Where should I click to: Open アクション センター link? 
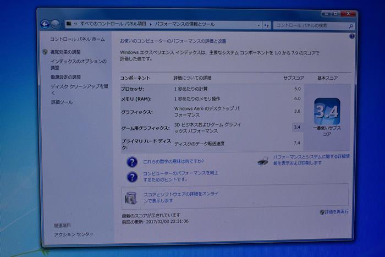tap(74, 234)
